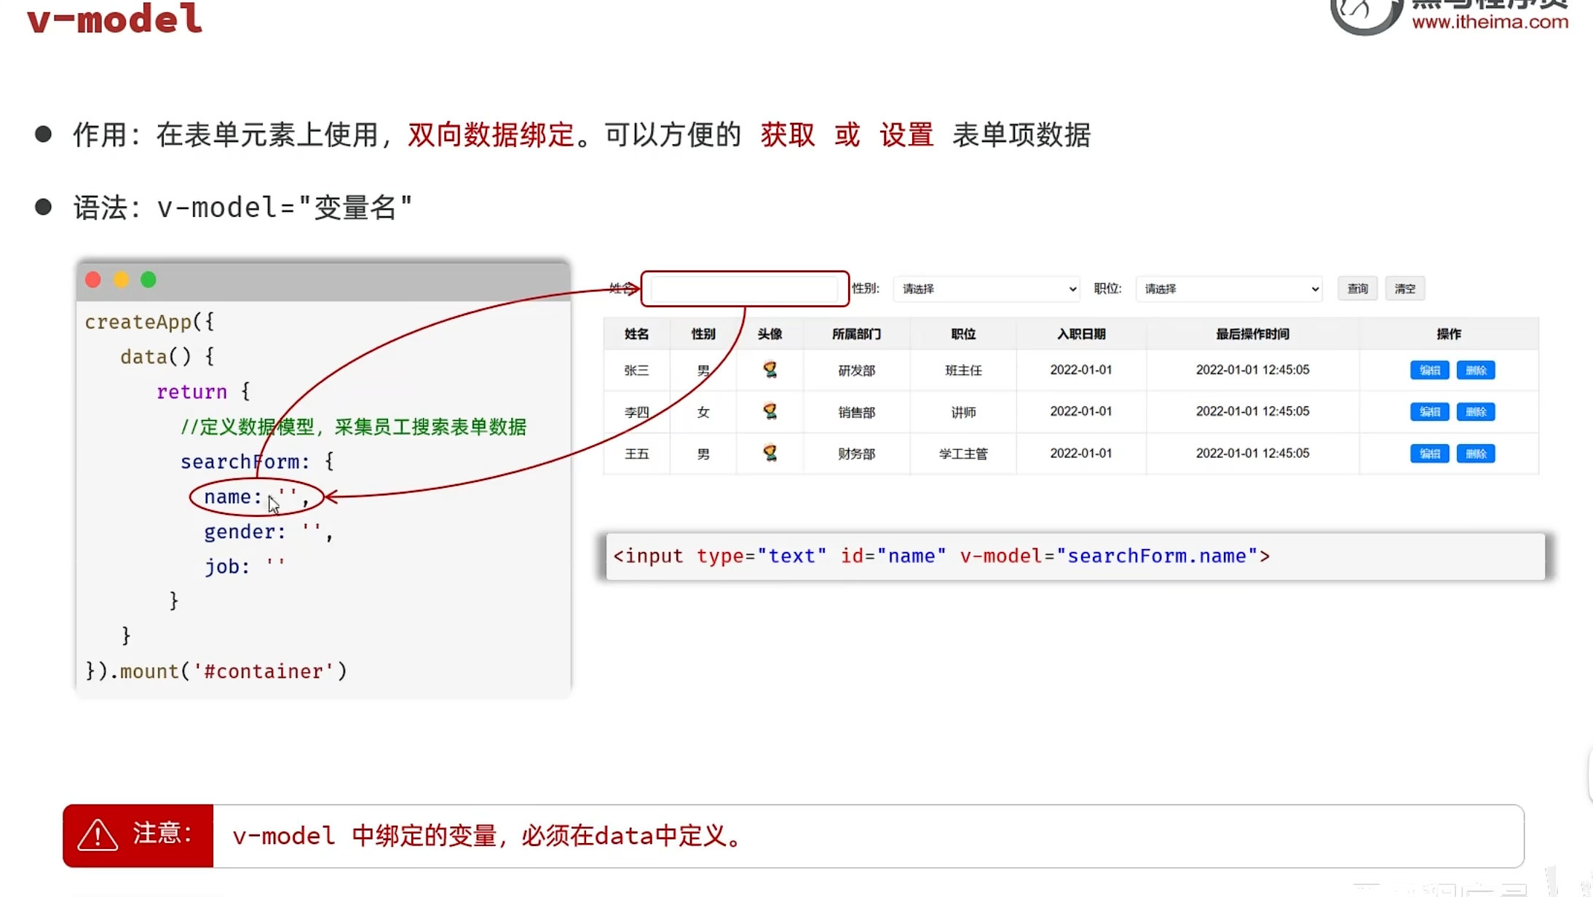Click the warning triangle icon beside 注意
Viewport: 1593px width, 897px height.
[x=98, y=835]
